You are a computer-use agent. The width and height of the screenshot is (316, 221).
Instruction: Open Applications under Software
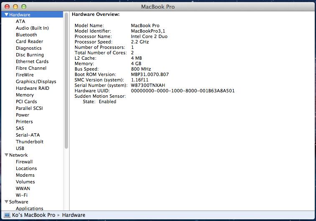coord(30,208)
